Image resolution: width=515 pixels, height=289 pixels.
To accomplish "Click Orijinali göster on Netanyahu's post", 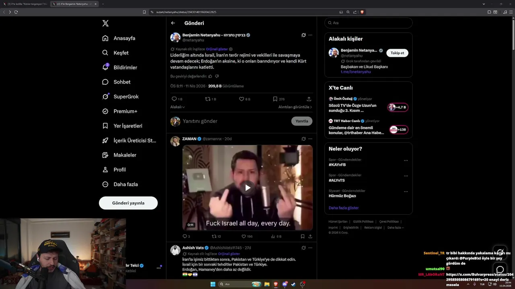I will [x=217, y=49].
